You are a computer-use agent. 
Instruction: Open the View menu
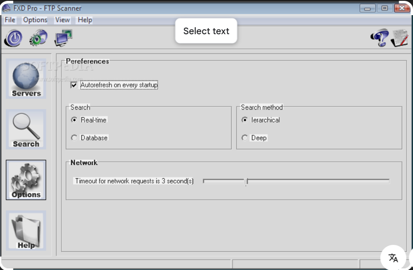pos(62,19)
